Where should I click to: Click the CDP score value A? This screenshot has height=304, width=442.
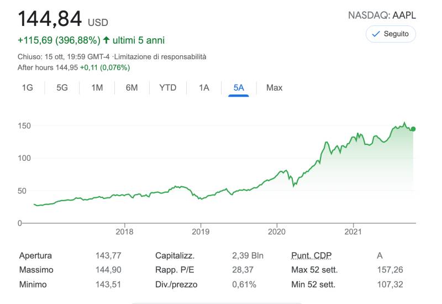click(x=380, y=255)
